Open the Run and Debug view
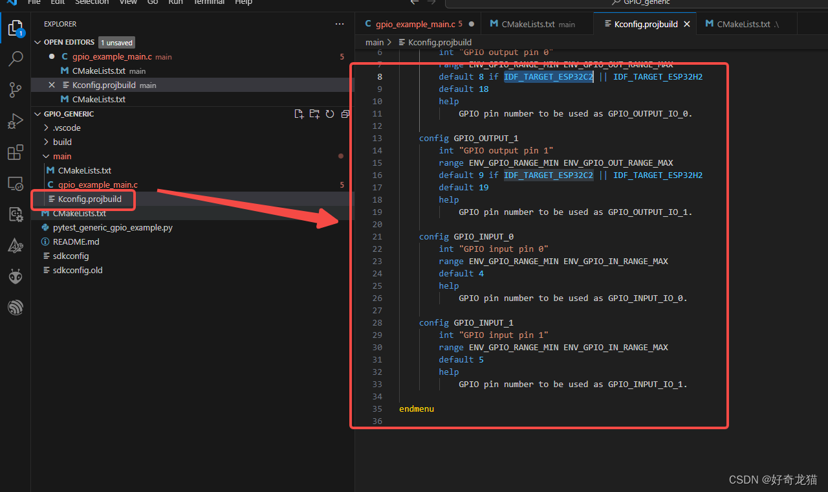This screenshot has height=492, width=828. tap(16, 121)
